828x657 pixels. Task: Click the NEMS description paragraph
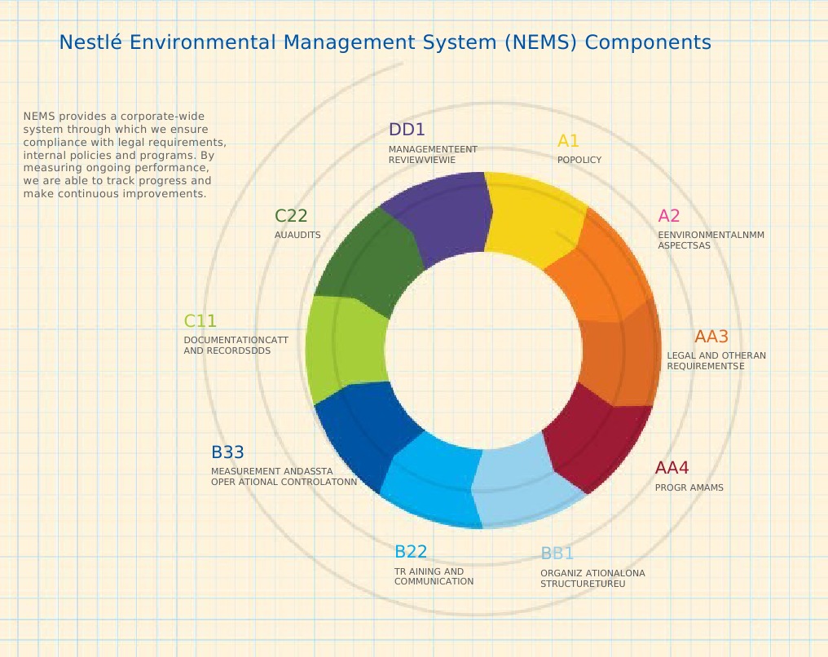click(x=125, y=155)
